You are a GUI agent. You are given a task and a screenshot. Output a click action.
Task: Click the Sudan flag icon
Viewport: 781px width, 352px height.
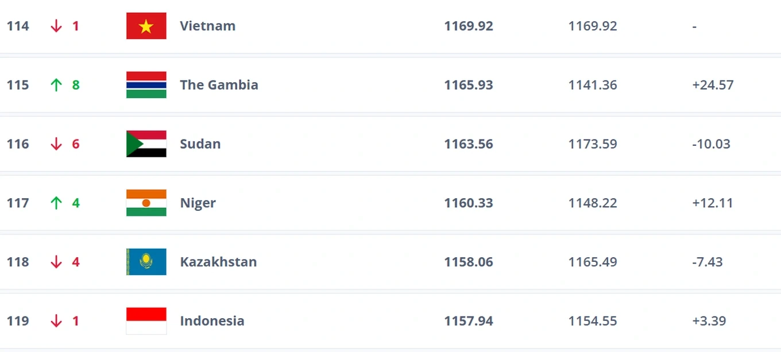[x=146, y=144]
